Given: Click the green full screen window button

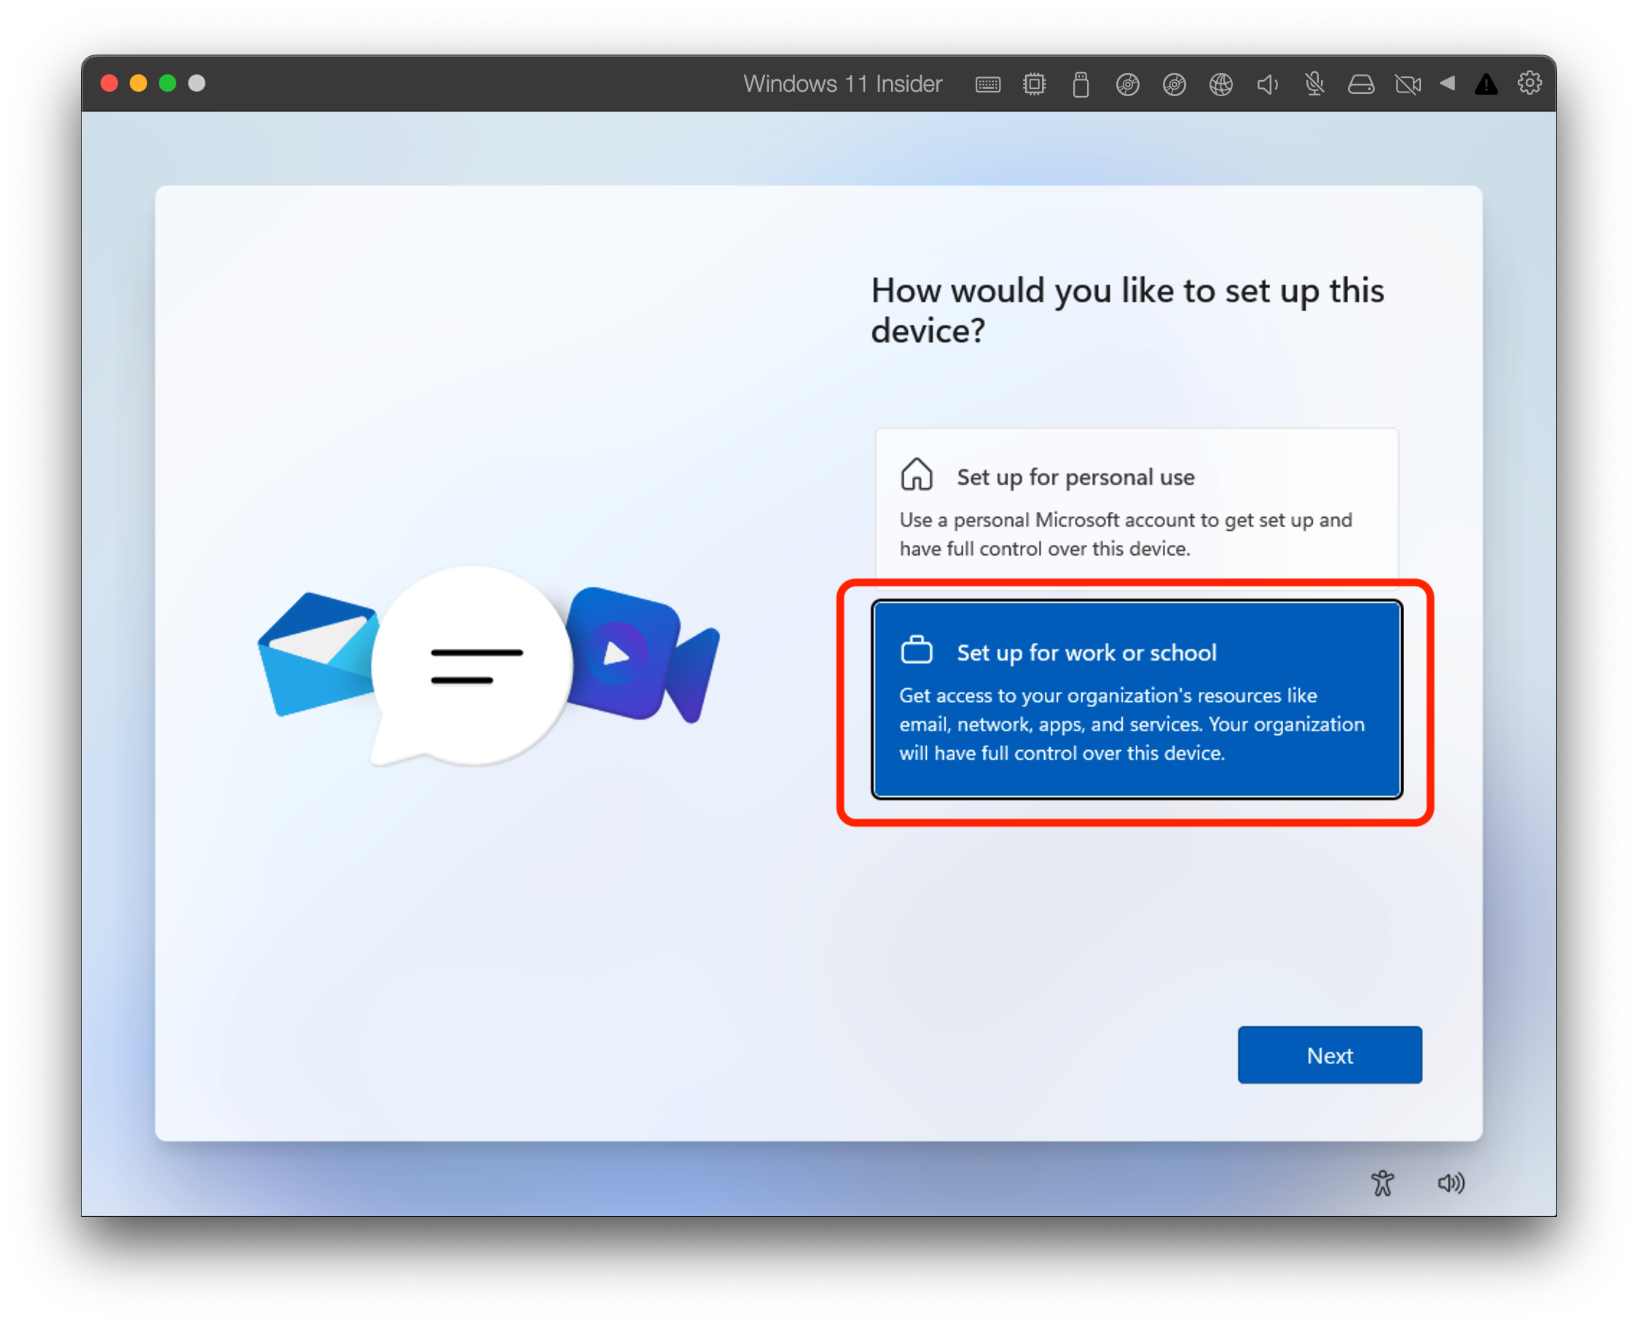Looking at the screenshot, I should (x=168, y=83).
